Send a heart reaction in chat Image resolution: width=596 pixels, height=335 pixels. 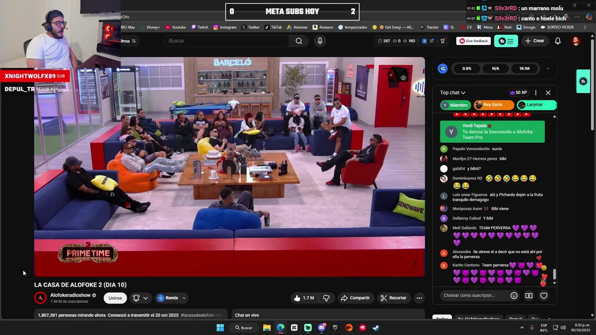pos(544,295)
